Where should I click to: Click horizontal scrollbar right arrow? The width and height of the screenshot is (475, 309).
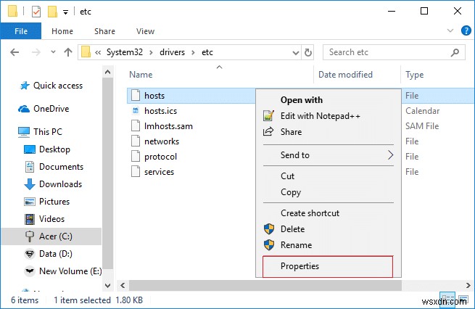pos(468,285)
